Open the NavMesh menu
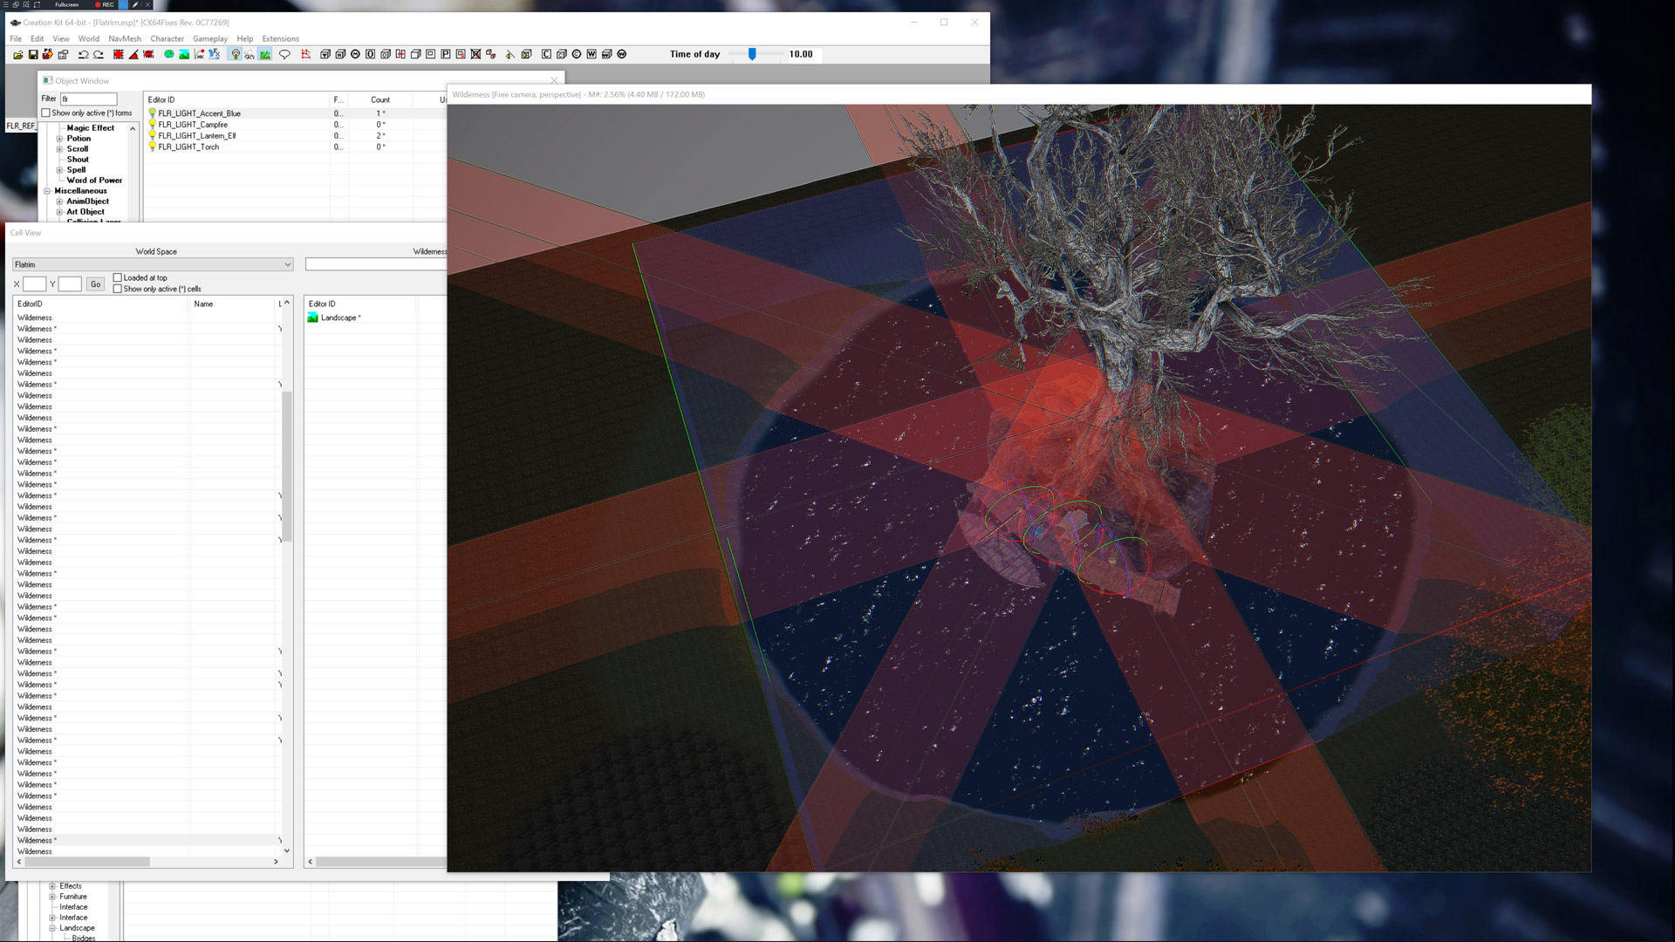This screenshot has height=942, width=1675. pos(125,38)
